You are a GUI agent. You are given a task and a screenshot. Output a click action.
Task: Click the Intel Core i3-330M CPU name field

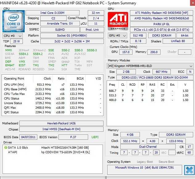tap(52, 13)
